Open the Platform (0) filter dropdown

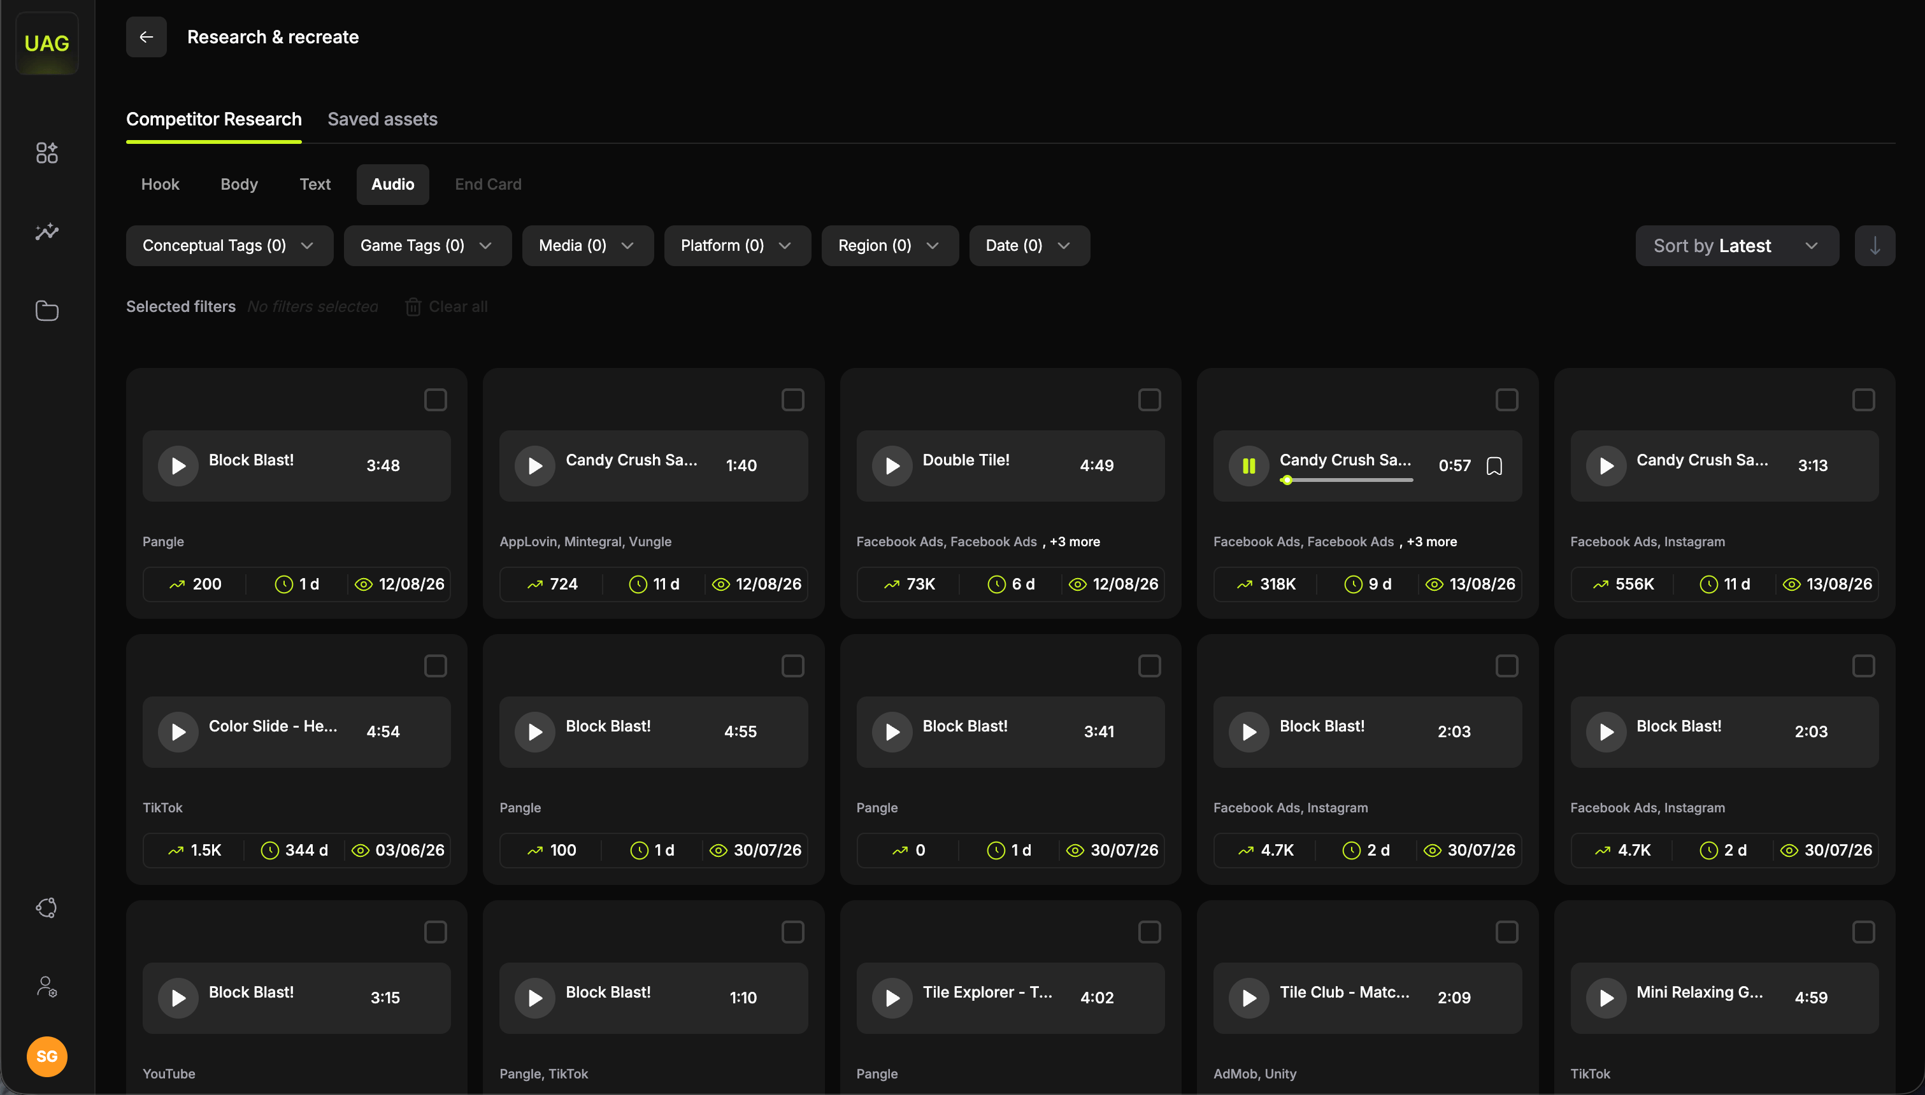coord(737,246)
